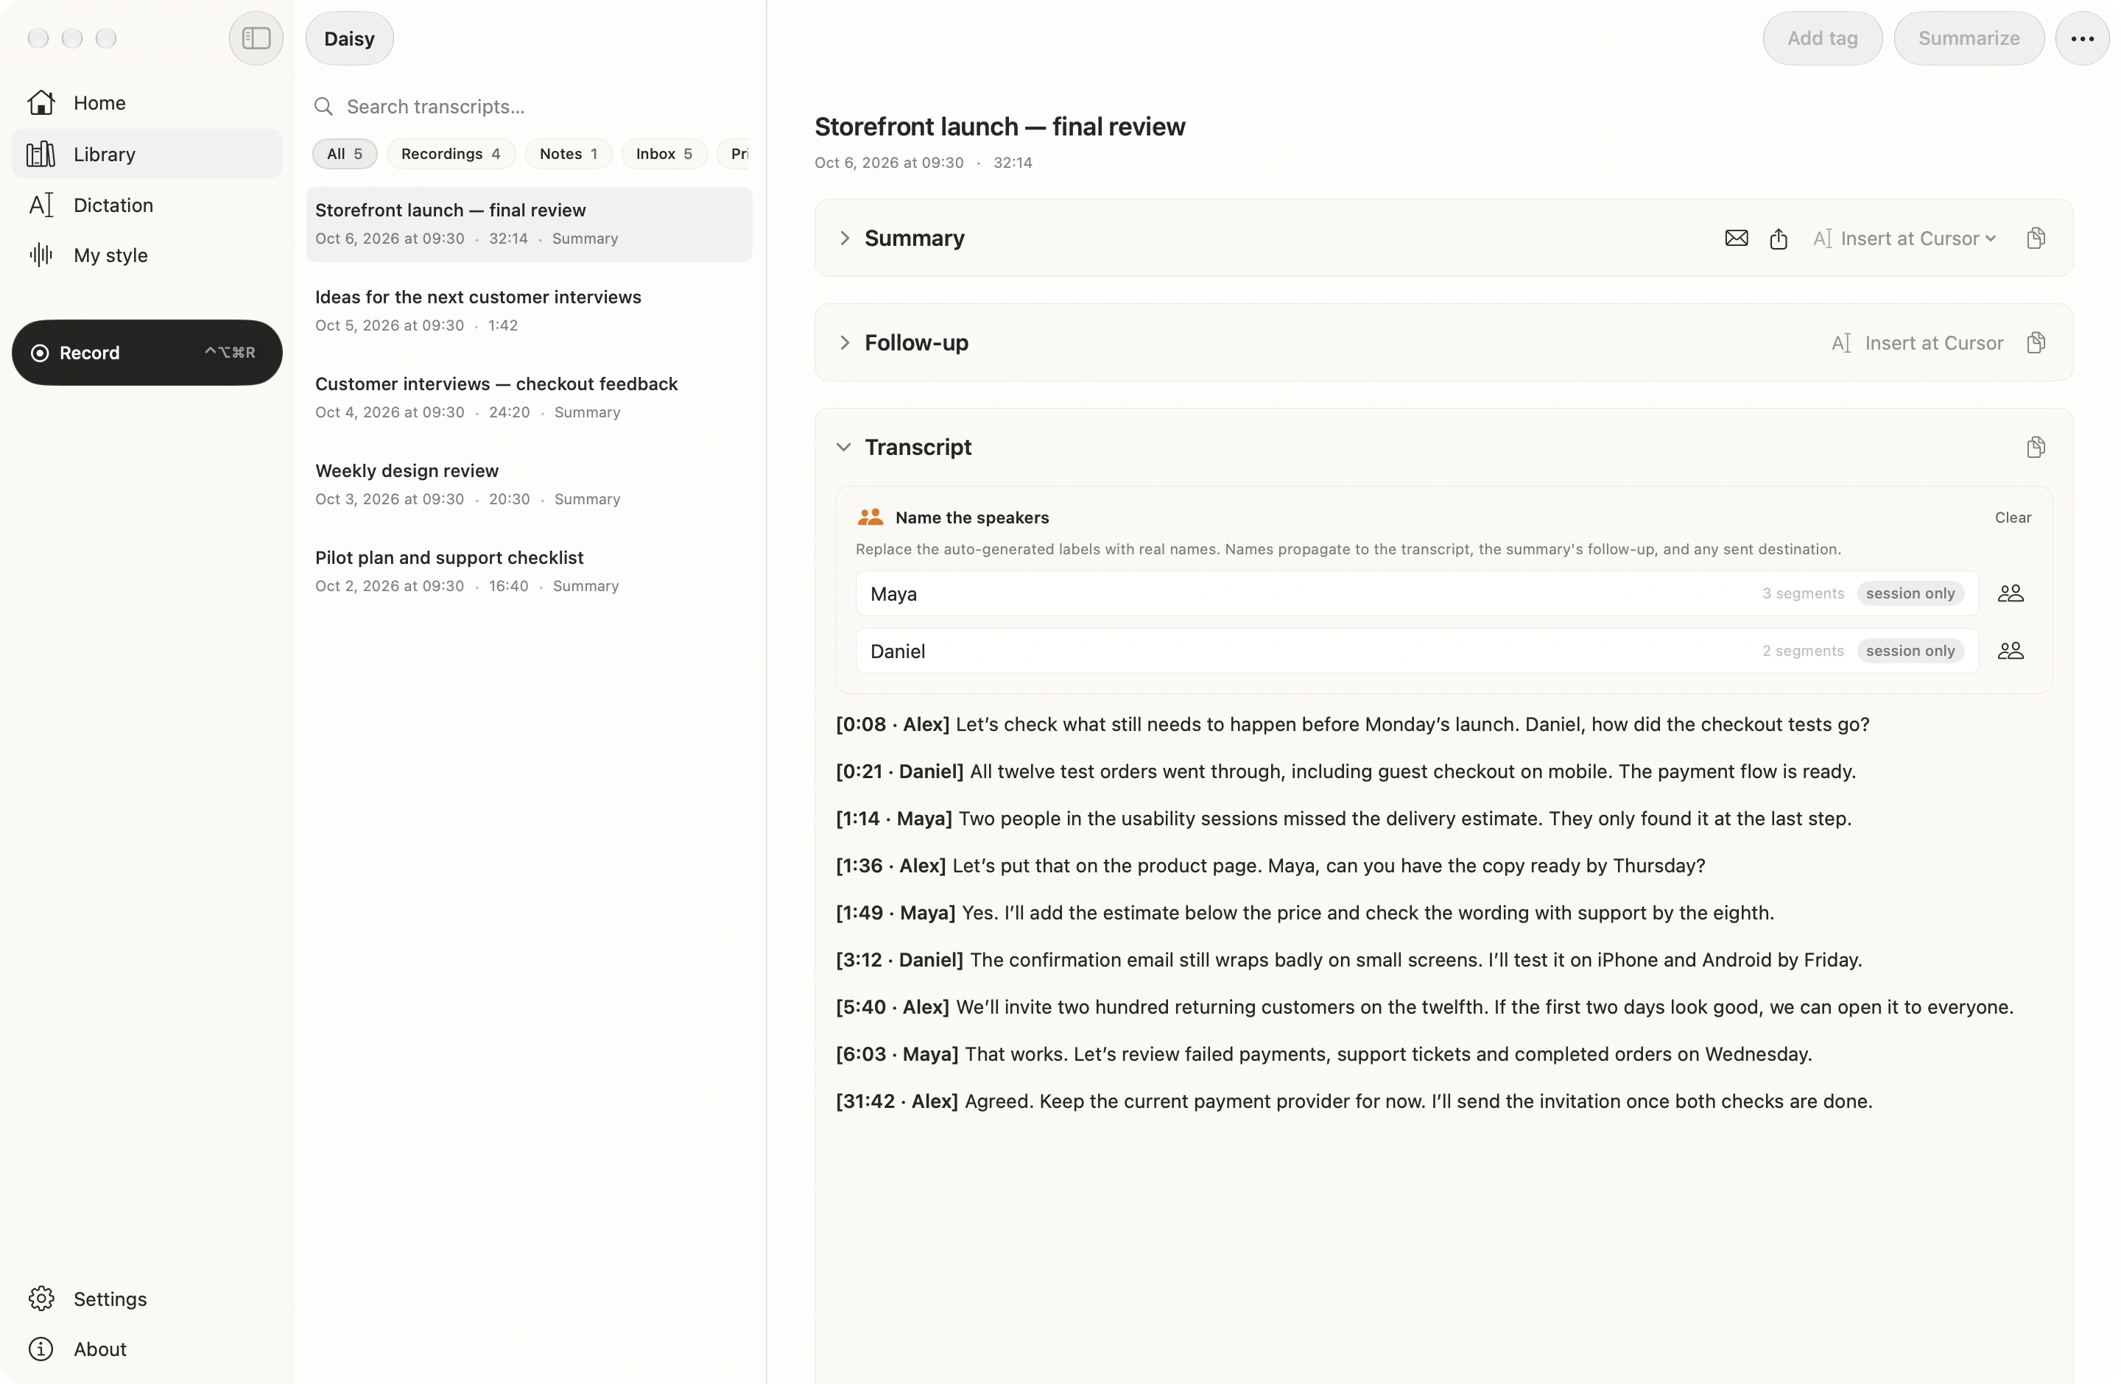Screen dimensions: 2121x1384
Task: Click the Daisy workspace button
Action: pyautogui.click(x=349, y=38)
